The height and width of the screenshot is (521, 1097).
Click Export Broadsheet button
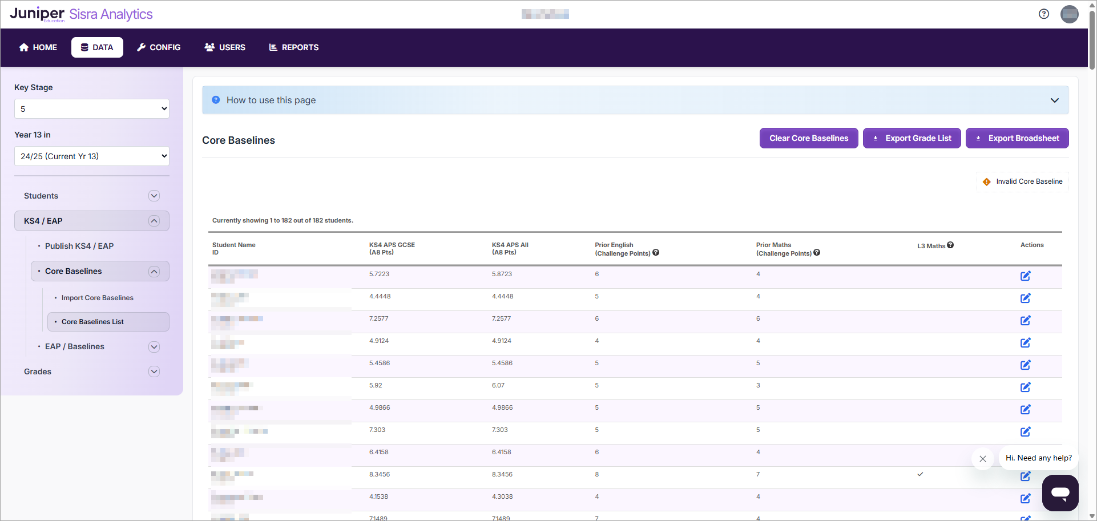pos(1017,138)
